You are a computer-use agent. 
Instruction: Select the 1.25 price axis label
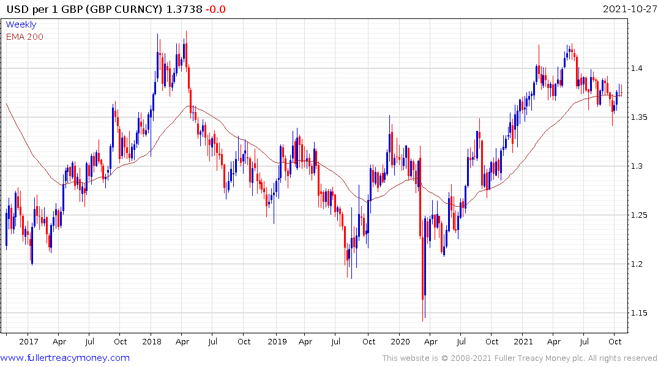tap(638, 215)
